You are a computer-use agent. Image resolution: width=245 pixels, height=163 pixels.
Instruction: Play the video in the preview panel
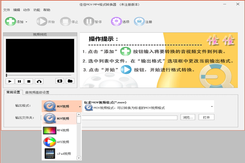pos(10,81)
